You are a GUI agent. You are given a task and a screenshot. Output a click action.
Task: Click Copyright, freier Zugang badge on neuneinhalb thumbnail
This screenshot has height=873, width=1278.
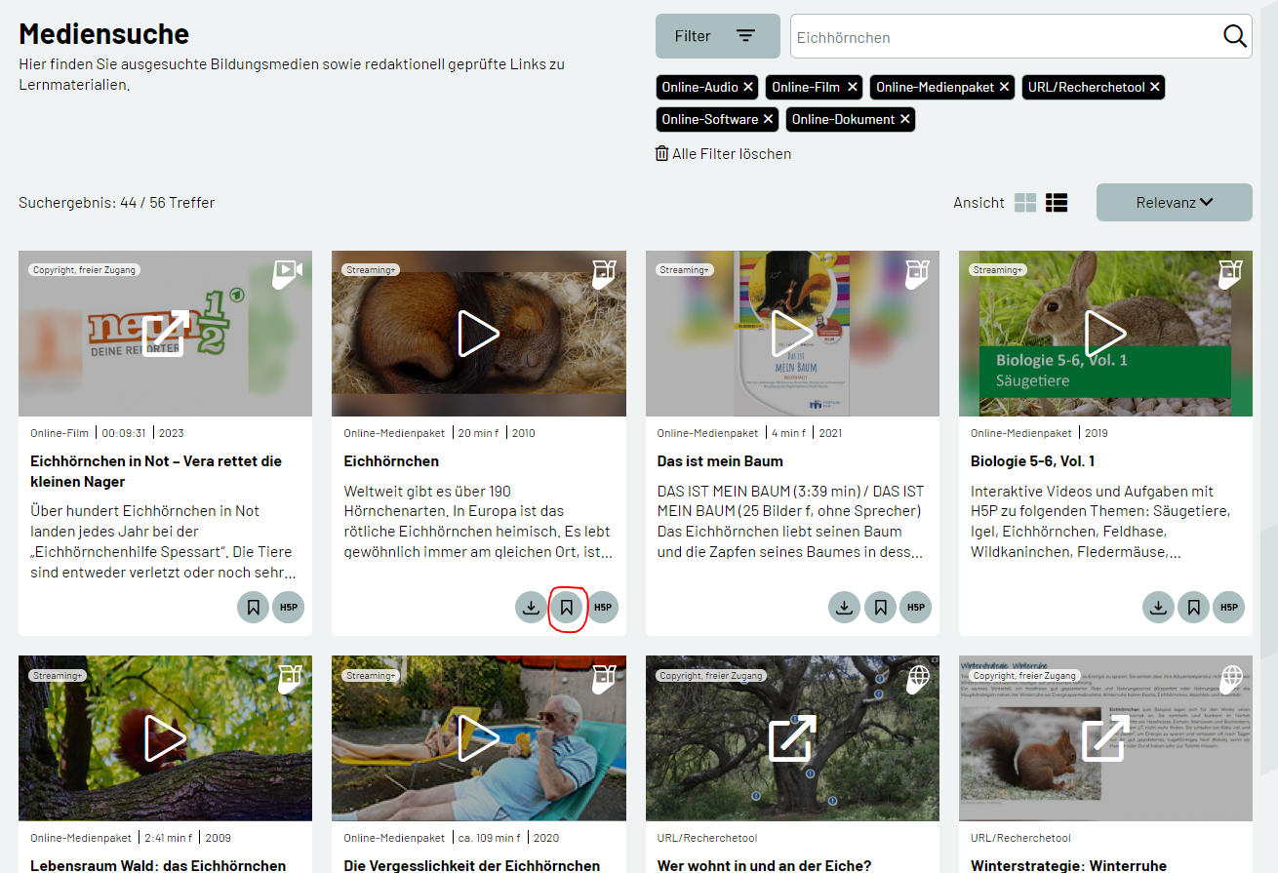(84, 270)
